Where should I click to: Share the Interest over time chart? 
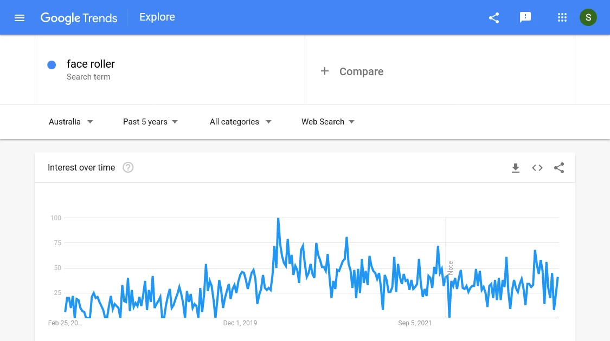click(x=559, y=168)
